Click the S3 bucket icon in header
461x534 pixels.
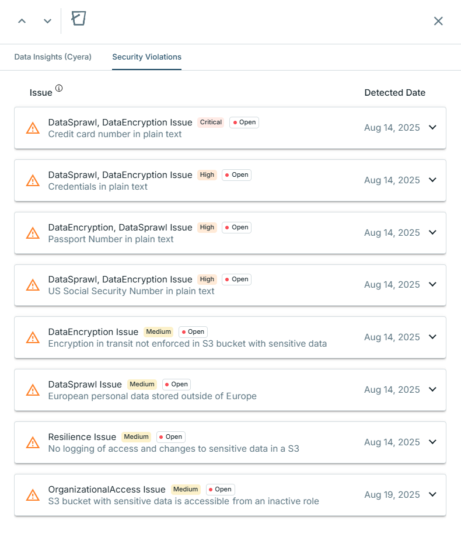(x=79, y=19)
